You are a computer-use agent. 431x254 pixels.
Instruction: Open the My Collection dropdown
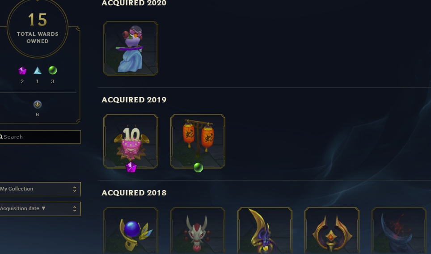[x=40, y=189]
